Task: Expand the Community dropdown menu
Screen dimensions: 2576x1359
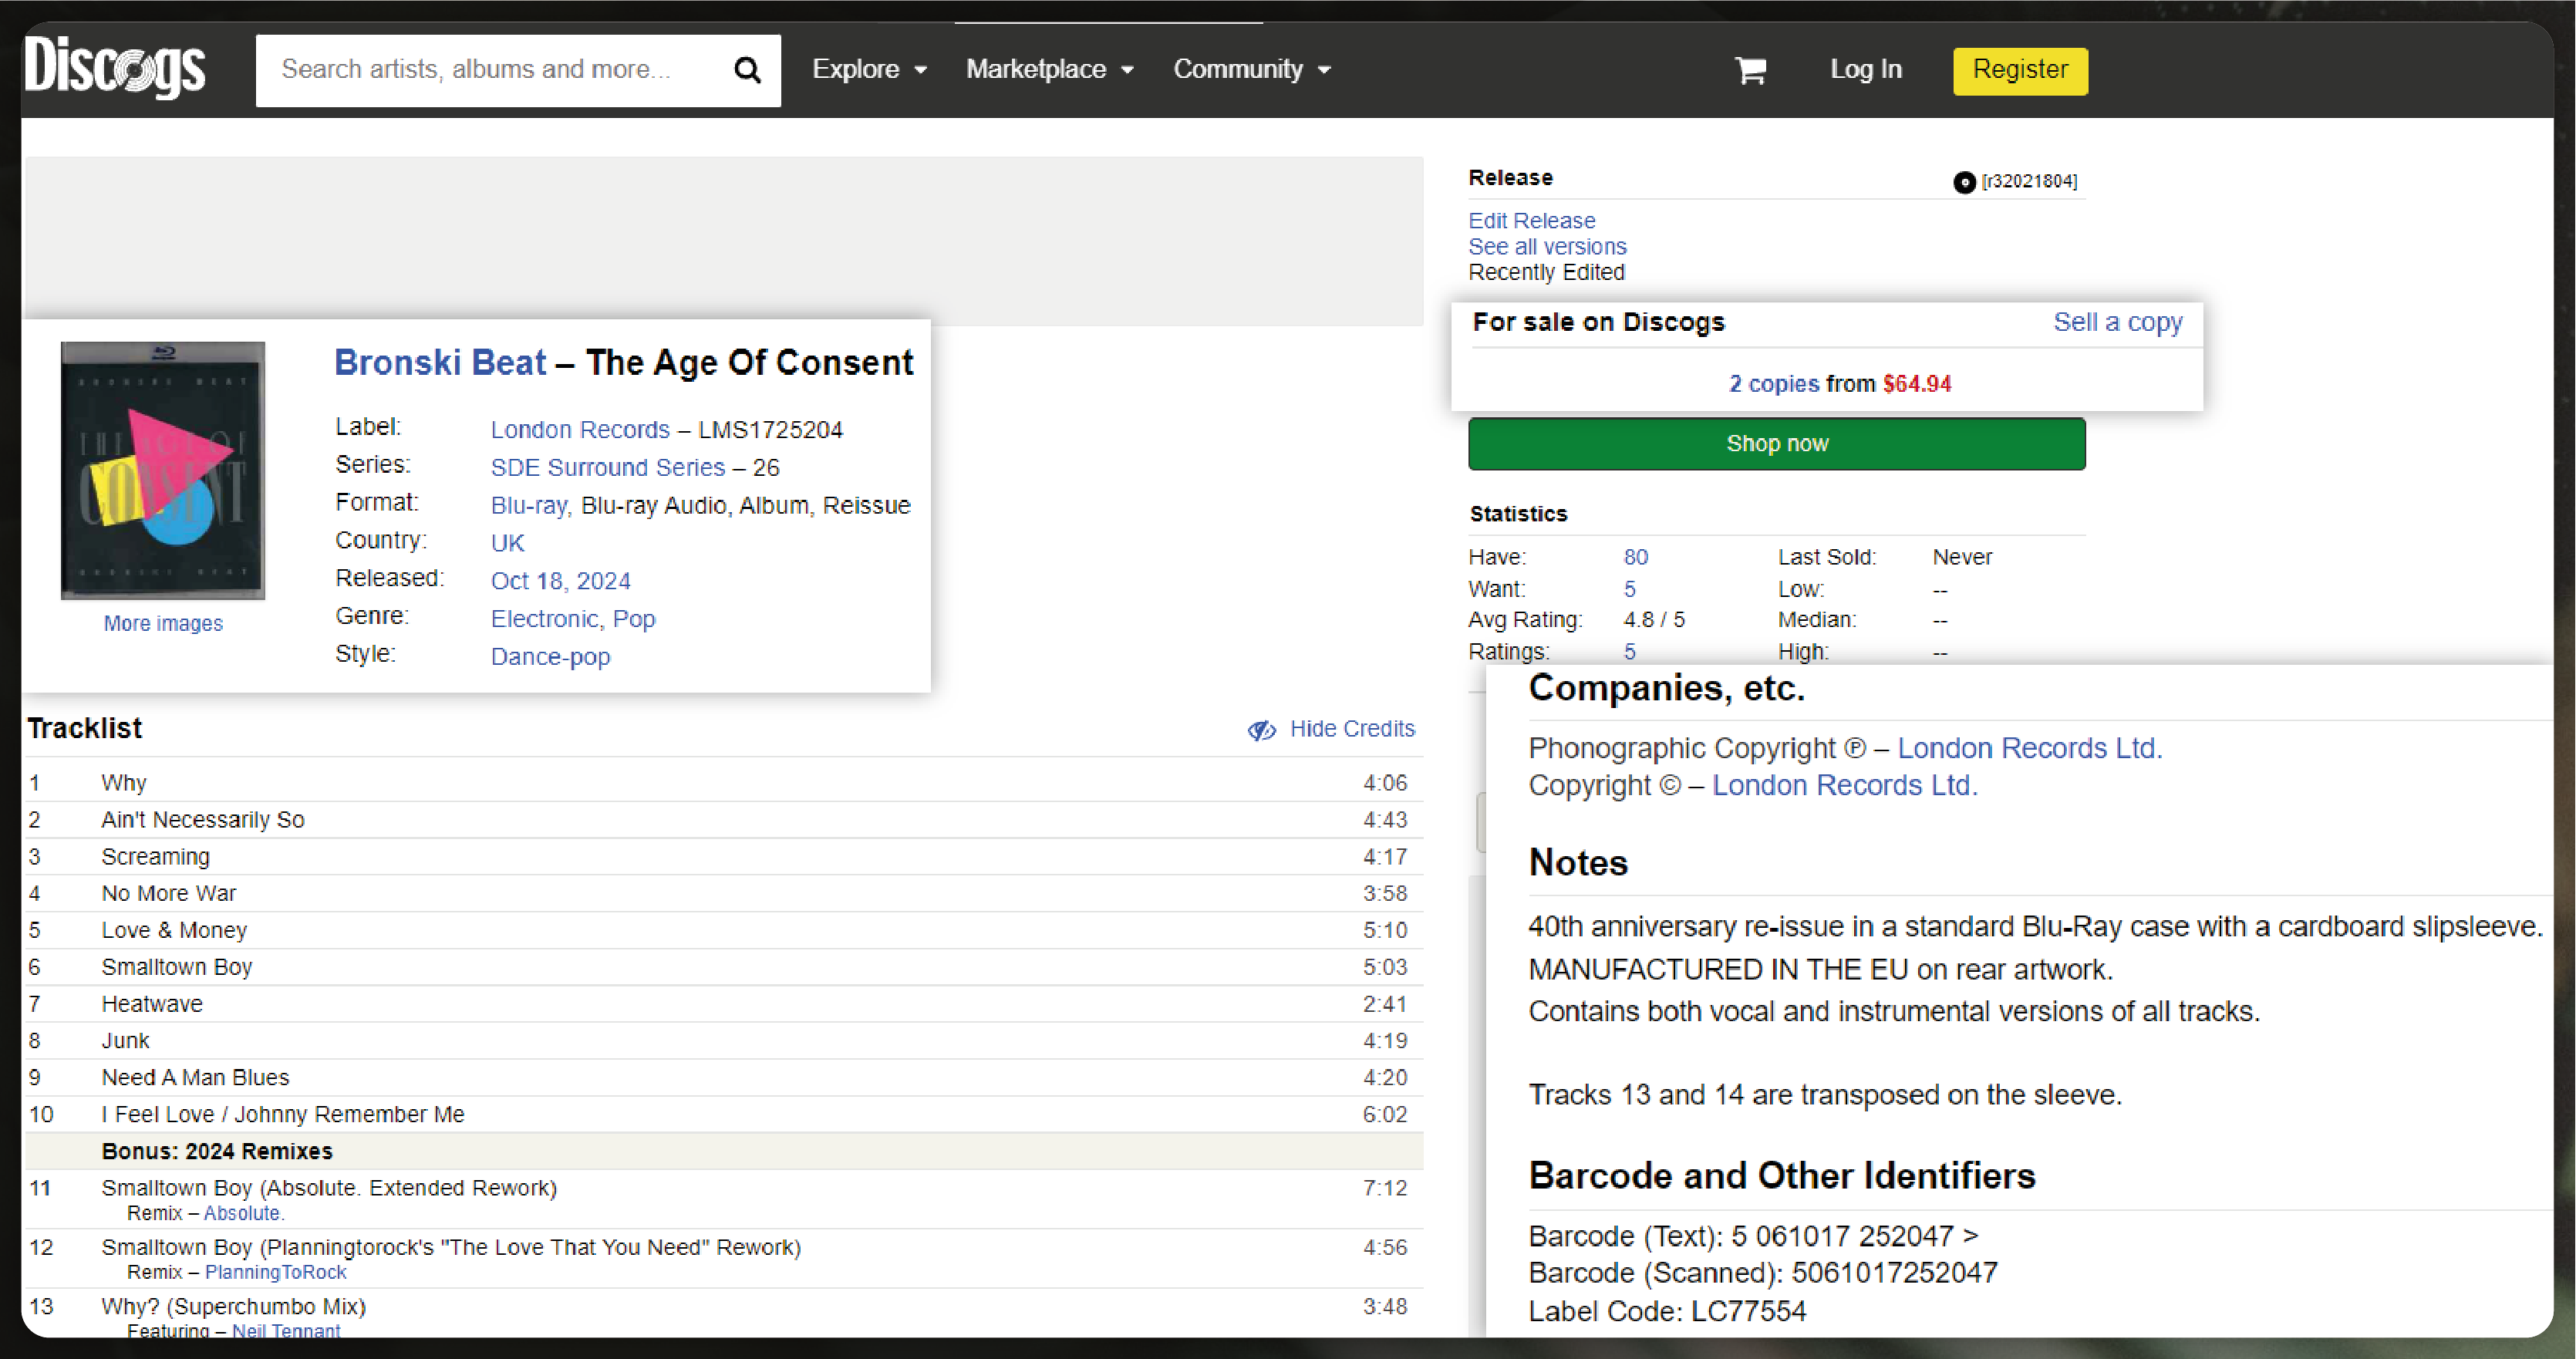Action: pos(1252,69)
